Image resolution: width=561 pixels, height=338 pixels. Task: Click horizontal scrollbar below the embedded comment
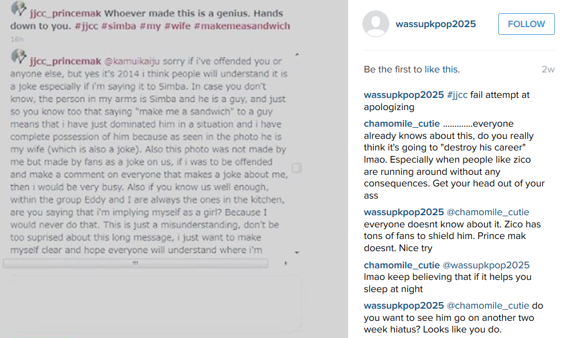(x=136, y=263)
